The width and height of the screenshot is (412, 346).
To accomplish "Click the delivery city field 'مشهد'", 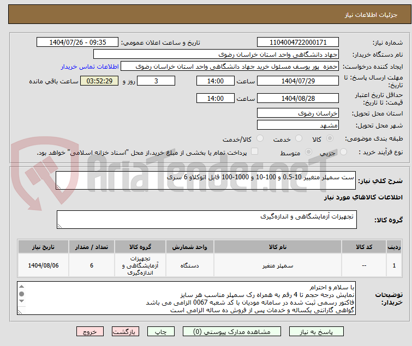I will coord(298,125).
